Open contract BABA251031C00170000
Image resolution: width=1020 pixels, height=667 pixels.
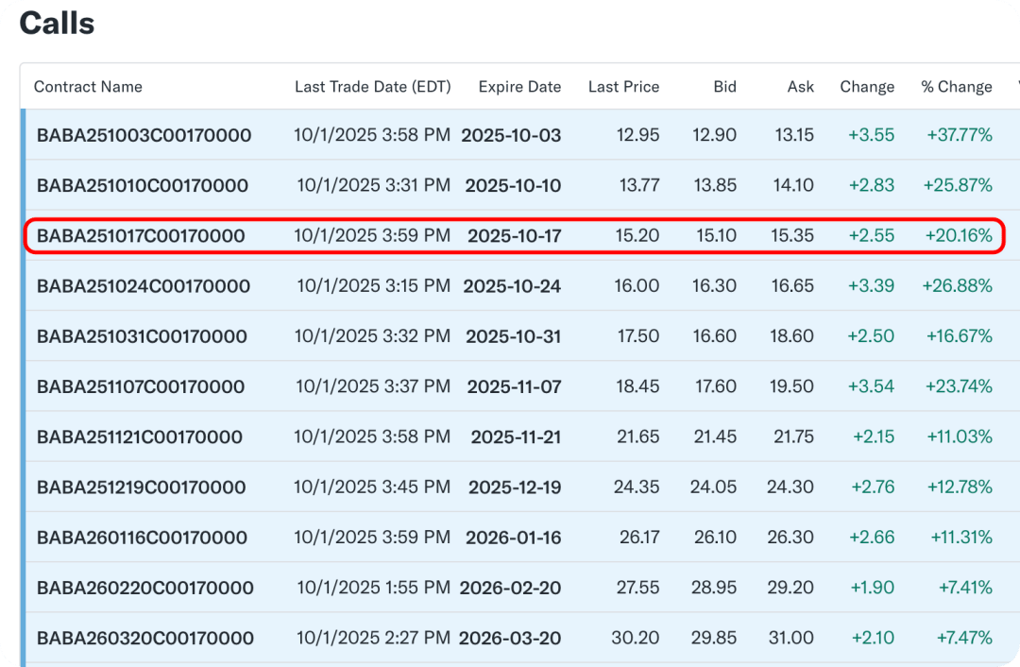(x=142, y=336)
